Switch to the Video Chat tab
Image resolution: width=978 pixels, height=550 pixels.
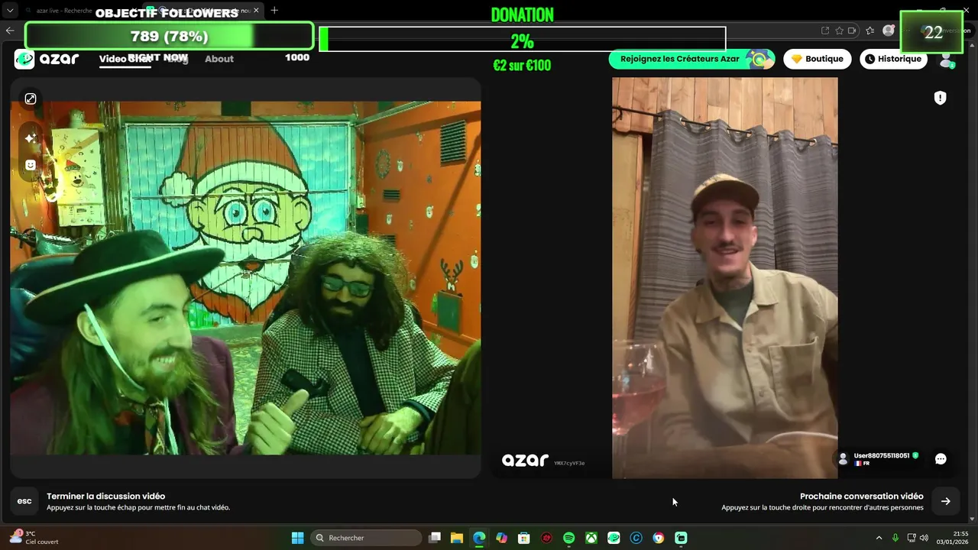tap(125, 59)
